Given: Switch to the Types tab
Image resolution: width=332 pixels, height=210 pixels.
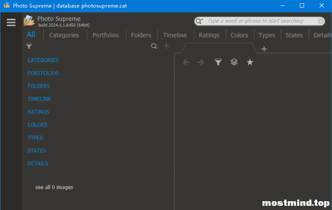Looking at the screenshot, I should 267,35.
